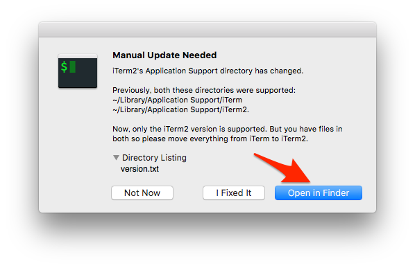Confirm with the I Fixed It button
Image resolution: width=415 pixels, height=268 pixels.
click(x=234, y=193)
